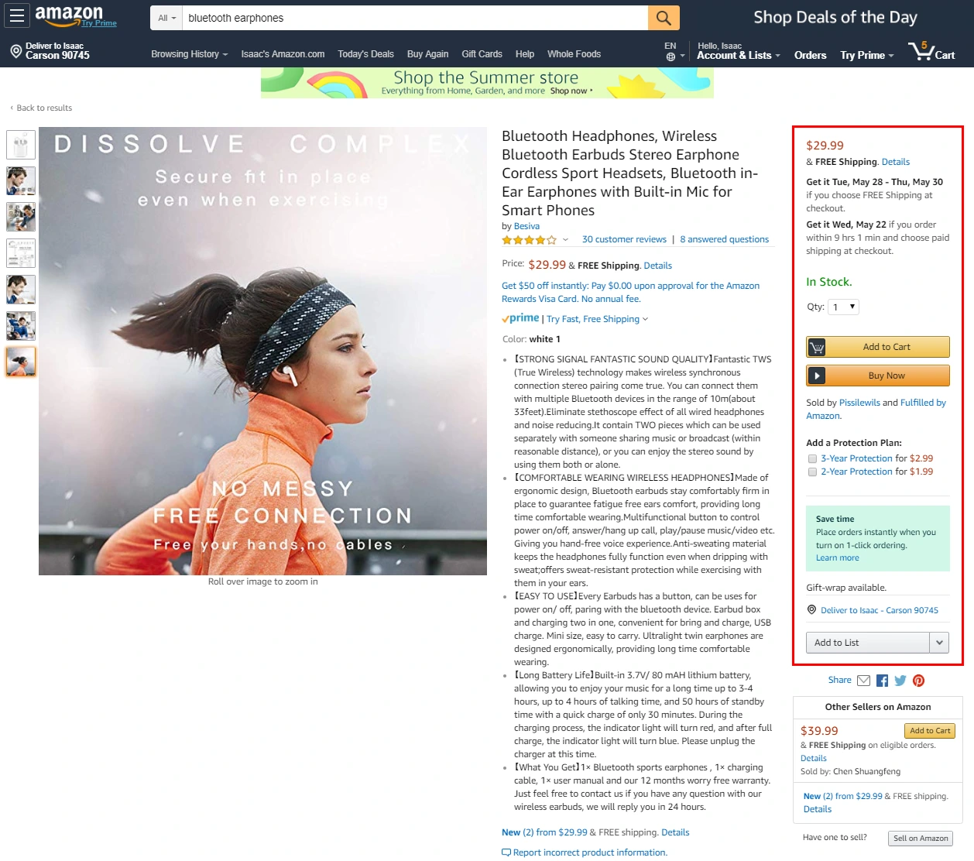Select second product thumbnail

21,180
